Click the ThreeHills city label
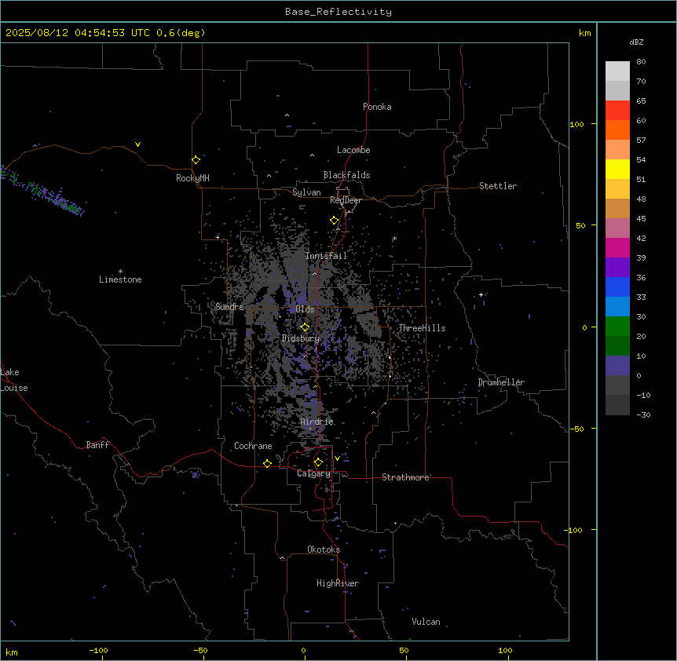This screenshot has width=677, height=661. 422,328
